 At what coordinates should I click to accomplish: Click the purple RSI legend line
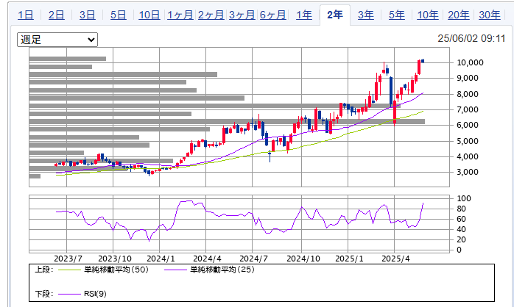pos(69,294)
